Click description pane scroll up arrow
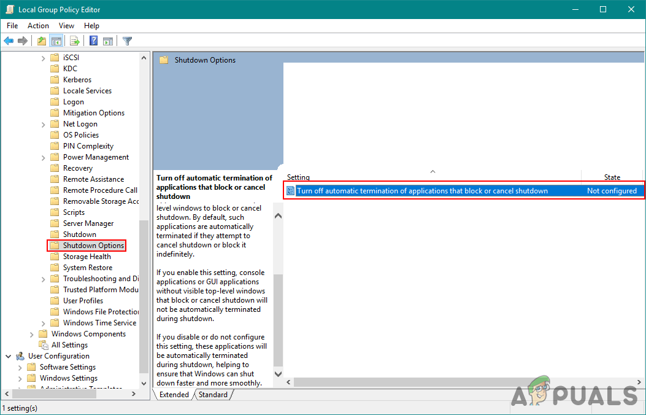 (x=278, y=216)
